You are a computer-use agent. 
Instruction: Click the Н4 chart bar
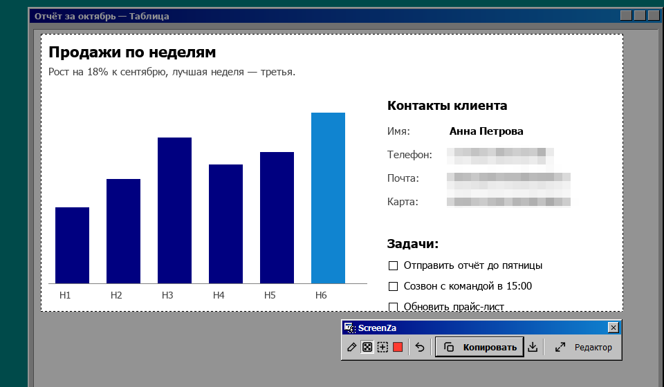(x=225, y=224)
